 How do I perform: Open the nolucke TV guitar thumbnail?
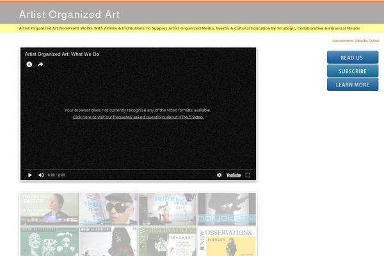[x=227, y=209]
